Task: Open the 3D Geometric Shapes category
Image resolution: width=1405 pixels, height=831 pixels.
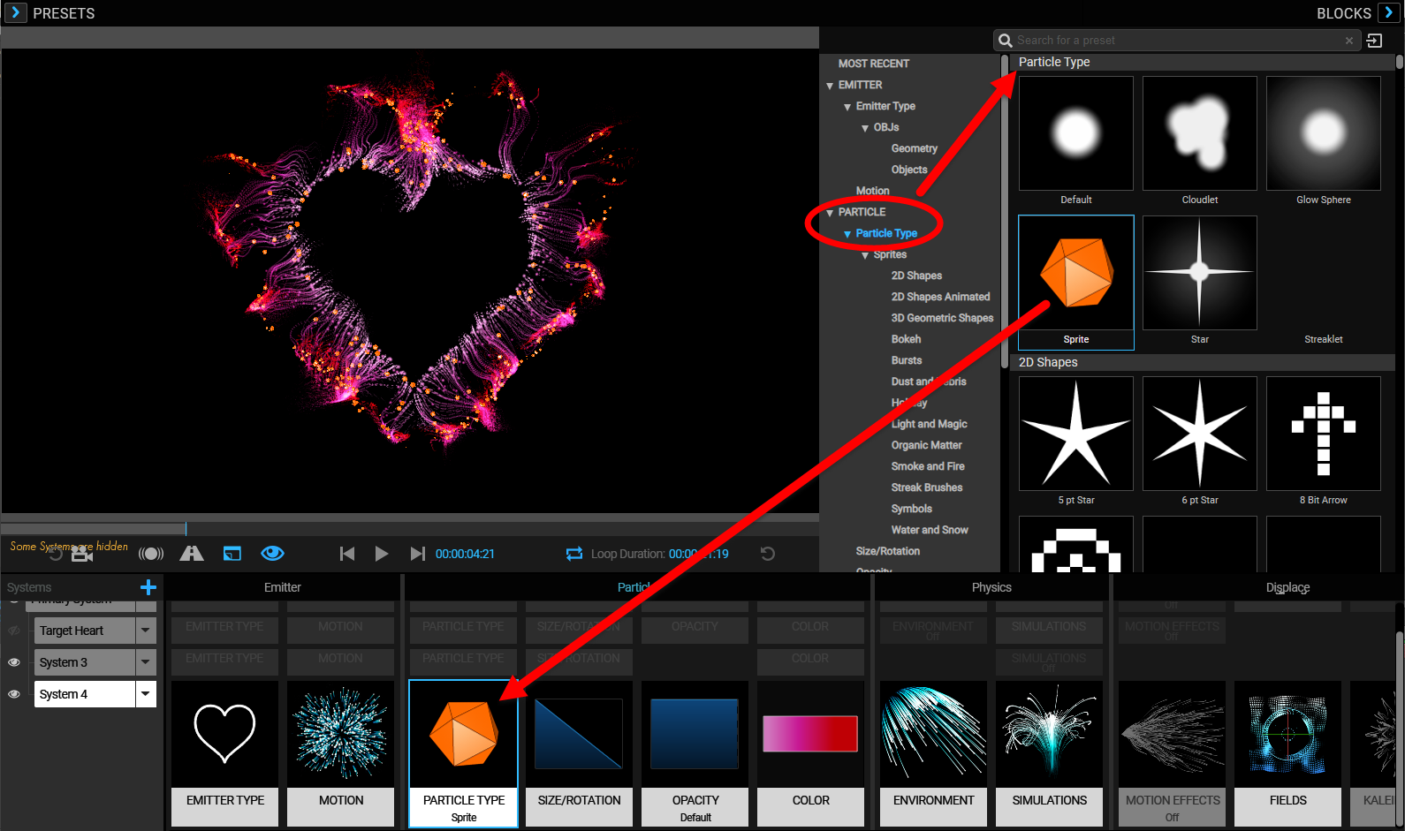Action: coord(942,318)
